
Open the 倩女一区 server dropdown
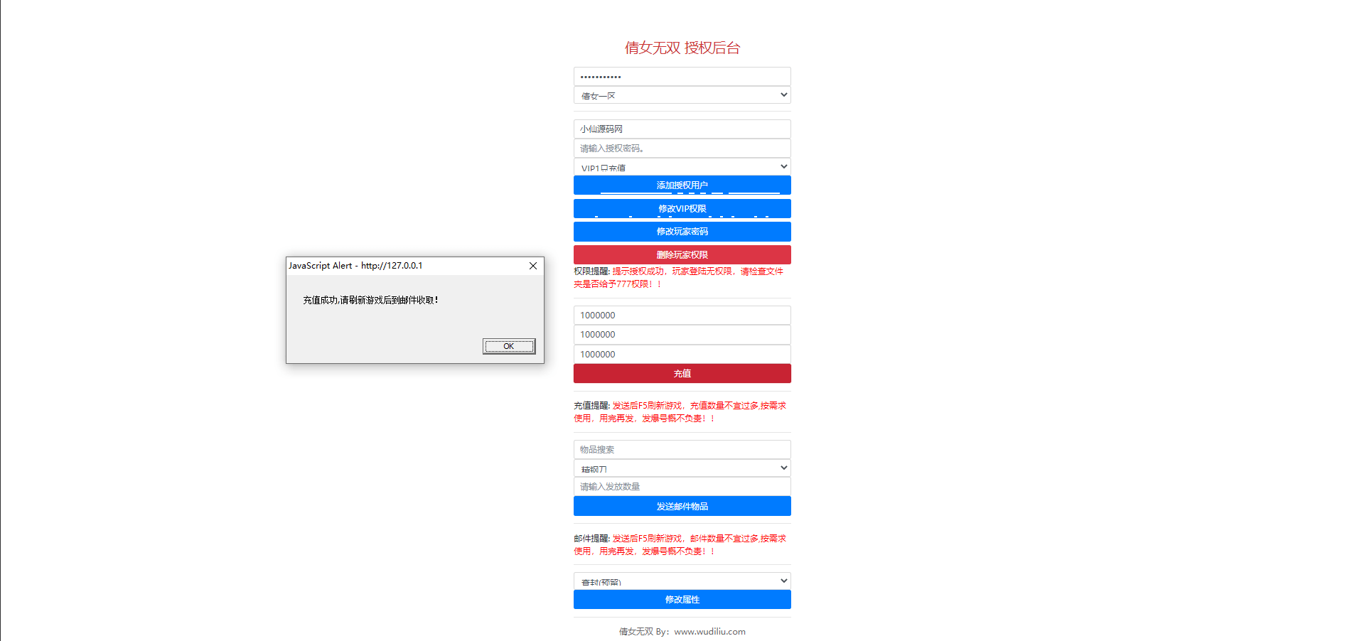coord(682,95)
